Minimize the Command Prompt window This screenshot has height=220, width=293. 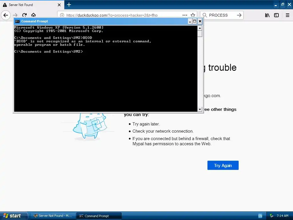190,21
